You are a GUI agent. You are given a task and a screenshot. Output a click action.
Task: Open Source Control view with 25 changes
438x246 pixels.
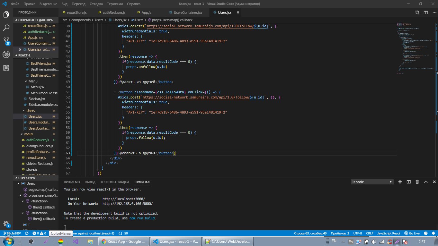pyautogui.click(x=6, y=41)
